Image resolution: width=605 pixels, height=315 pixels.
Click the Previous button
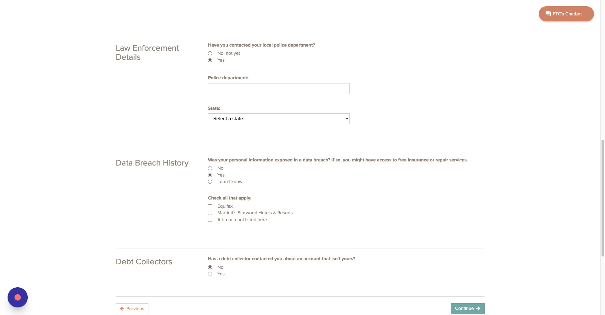click(x=132, y=309)
